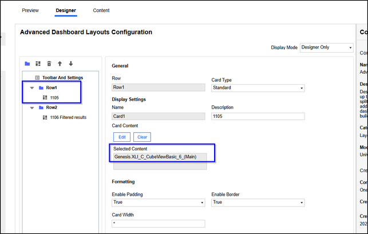Open the Display Mode dropdown

(x=326, y=47)
